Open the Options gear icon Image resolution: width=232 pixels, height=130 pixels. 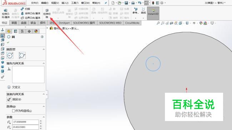tap(162, 3)
